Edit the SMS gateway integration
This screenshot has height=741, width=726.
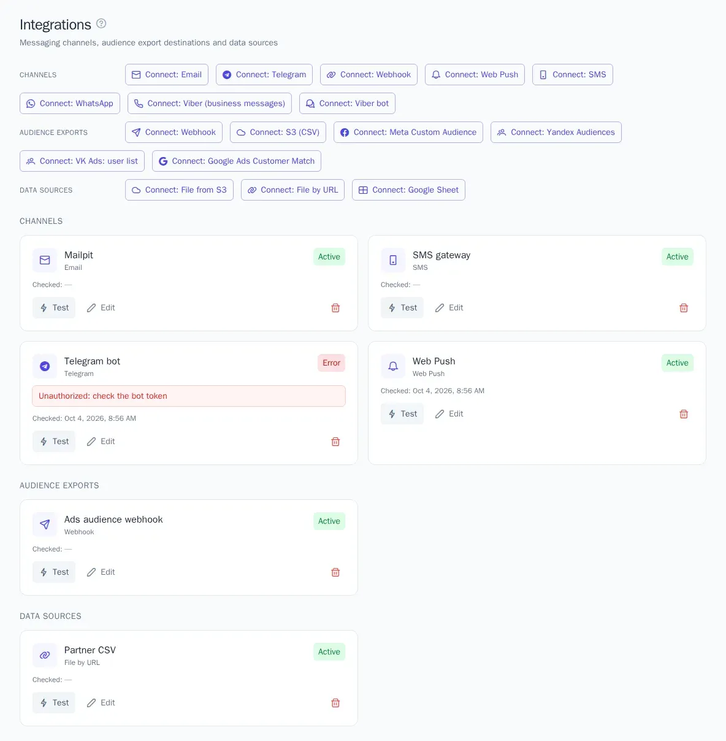pos(449,308)
